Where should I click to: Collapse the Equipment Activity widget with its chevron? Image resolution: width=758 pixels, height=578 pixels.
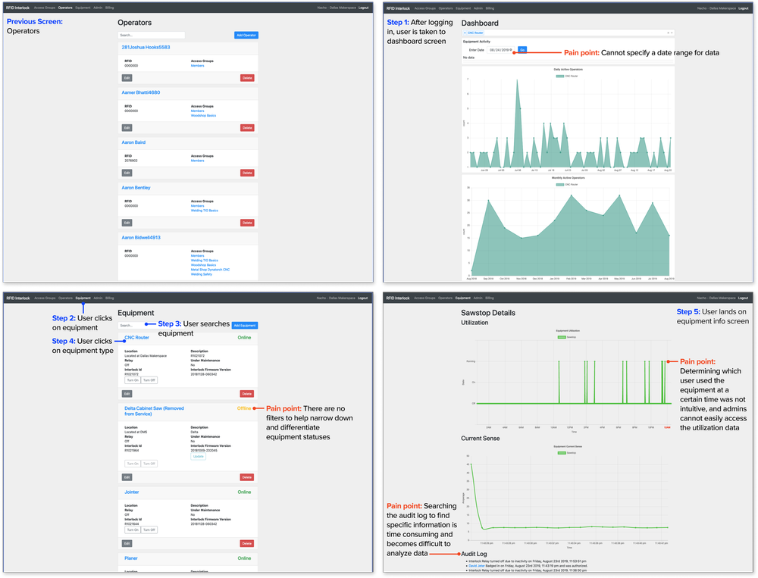coord(672,33)
